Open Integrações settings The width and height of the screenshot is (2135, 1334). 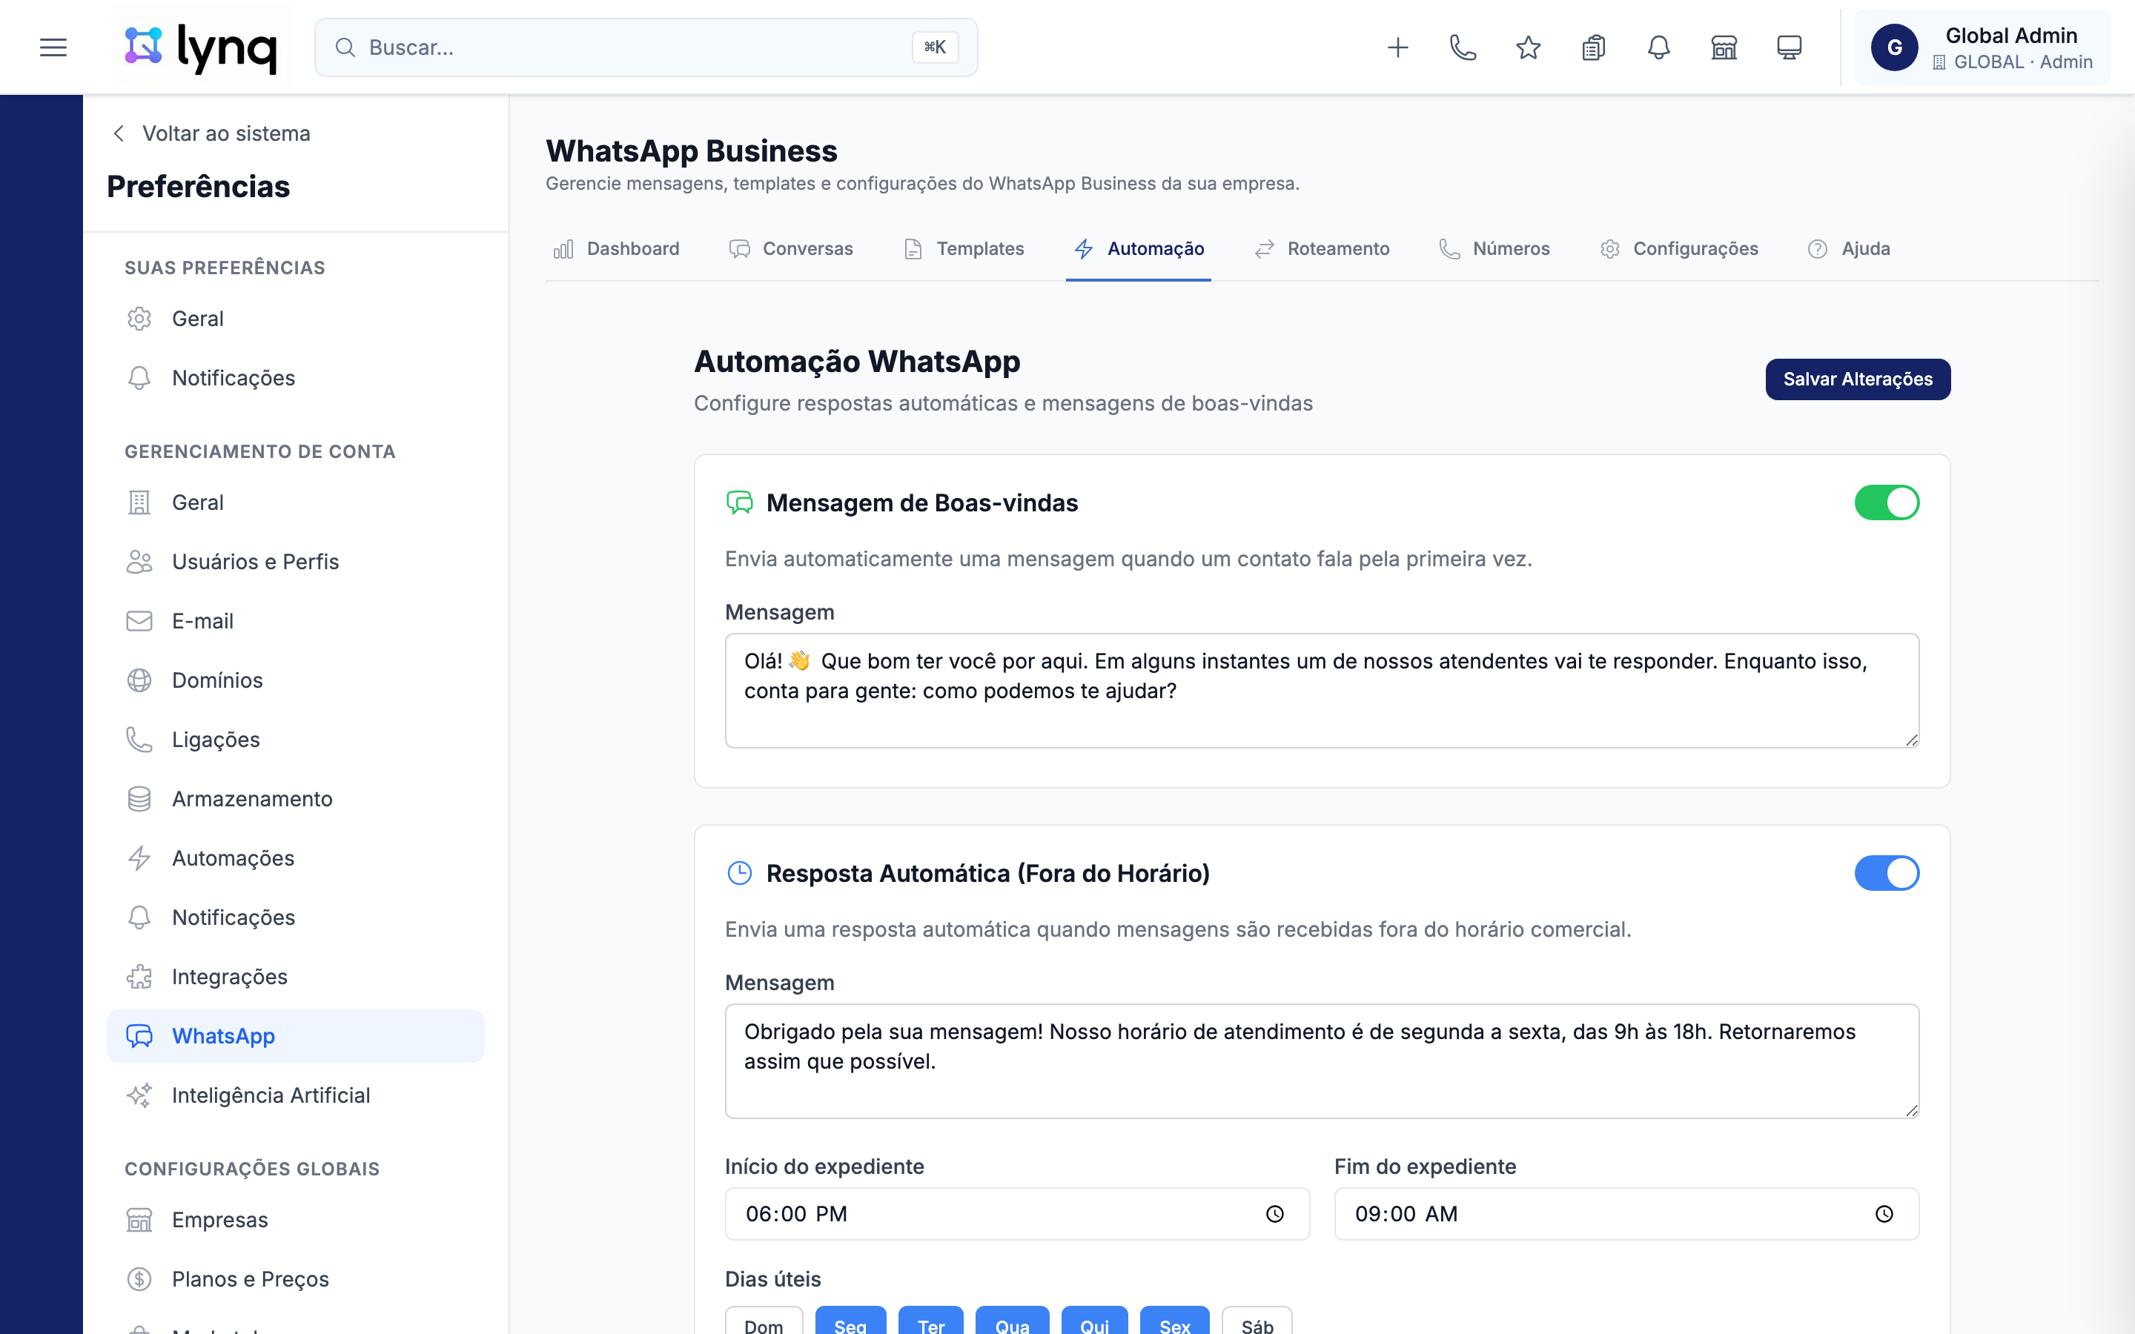click(296, 977)
